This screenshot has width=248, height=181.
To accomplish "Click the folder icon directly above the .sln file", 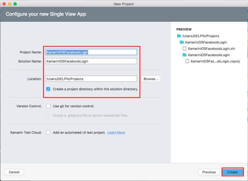I will pyautogui.click(x=182, y=42).
